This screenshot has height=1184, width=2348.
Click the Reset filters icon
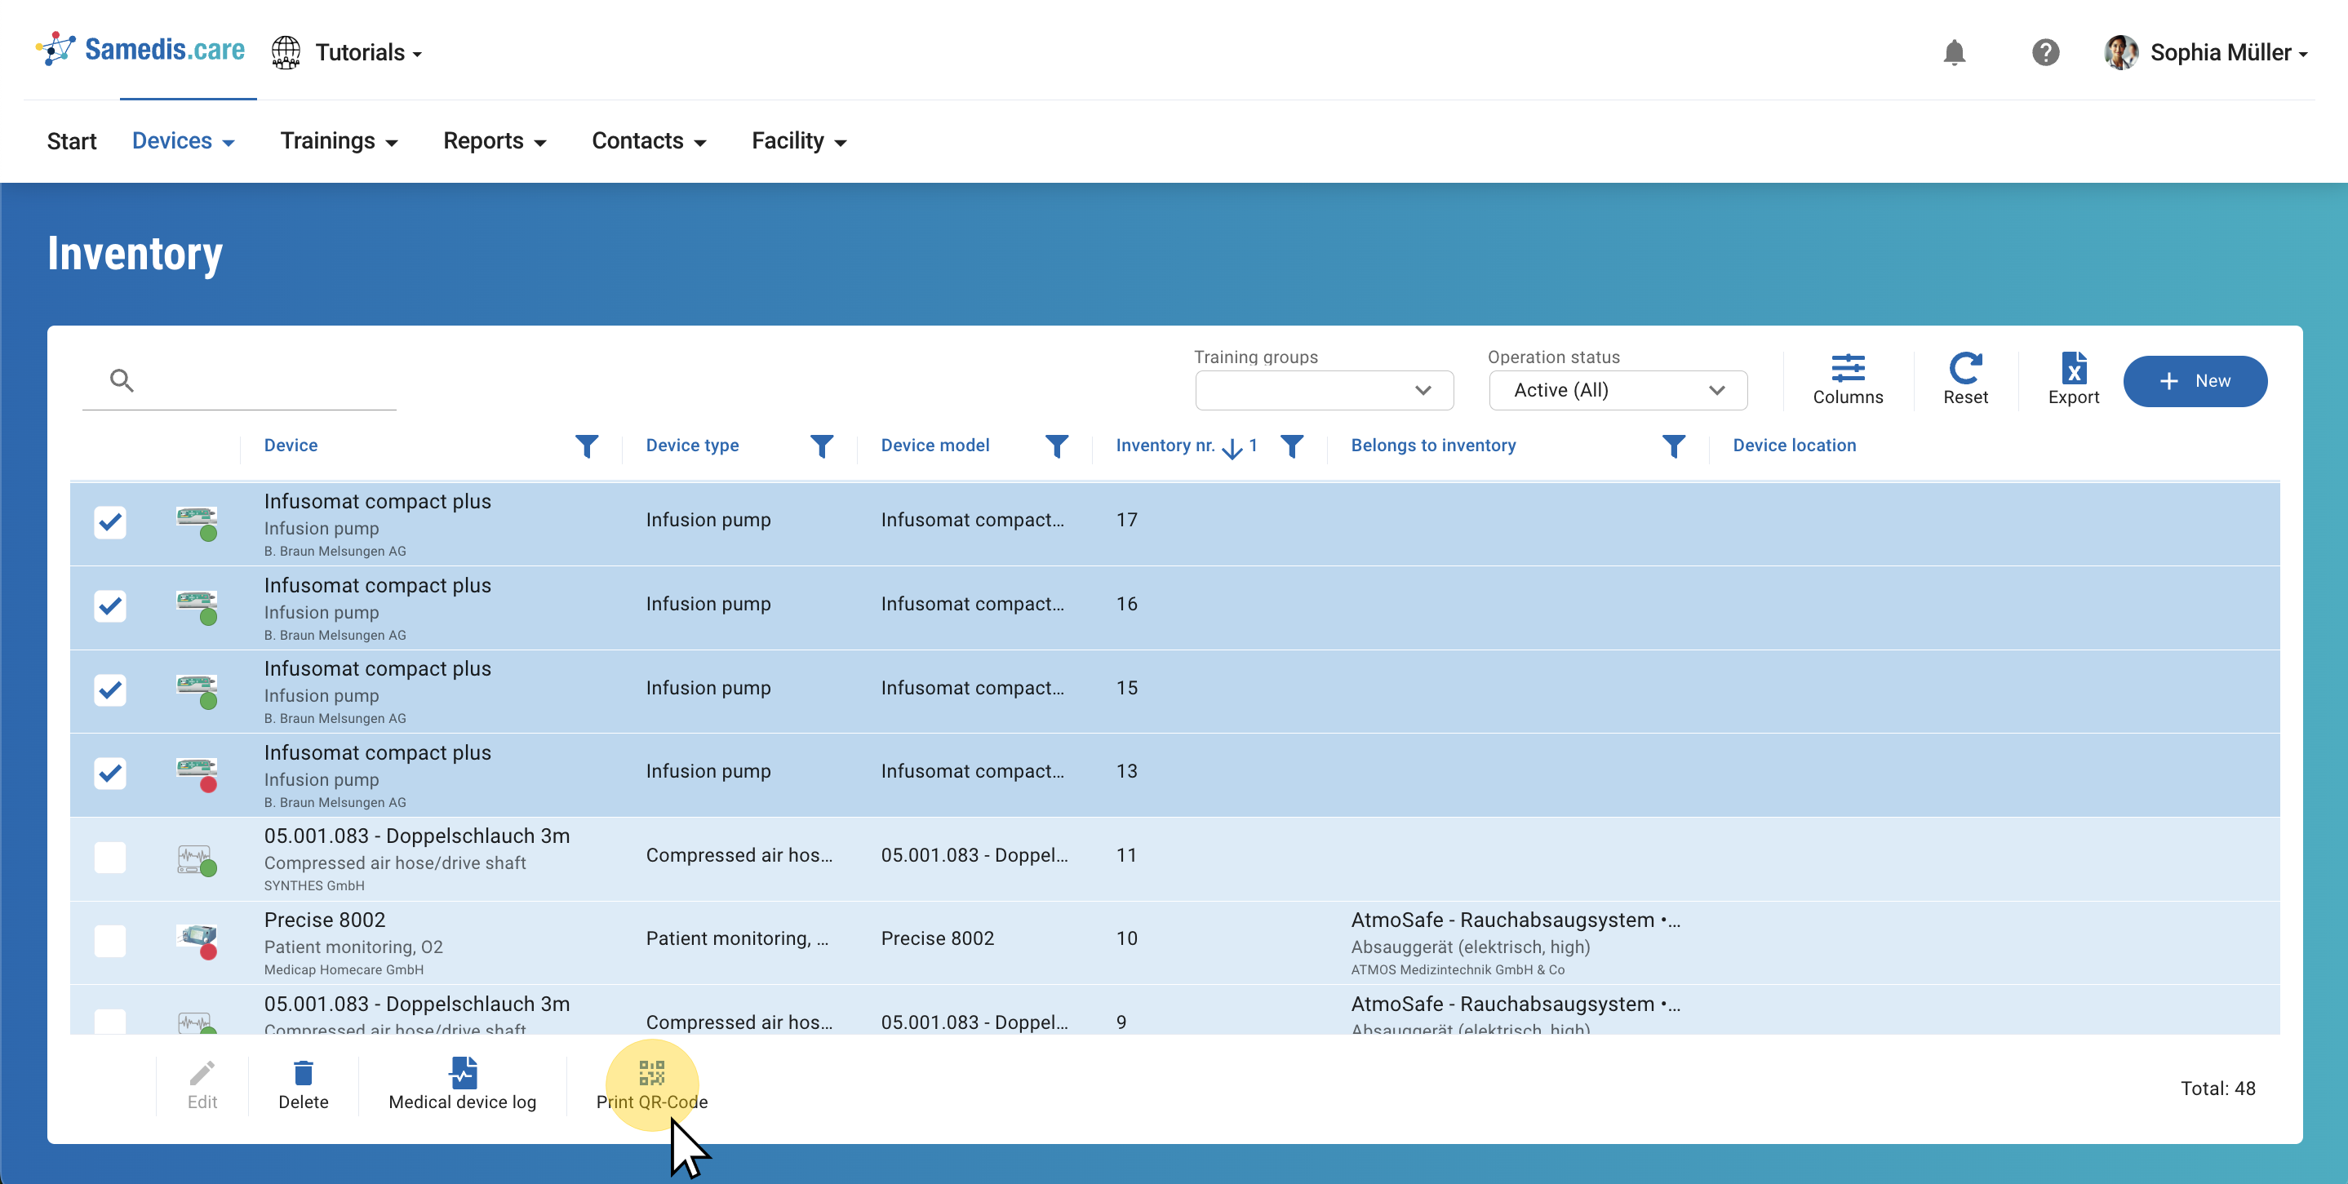(x=1964, y=368)
